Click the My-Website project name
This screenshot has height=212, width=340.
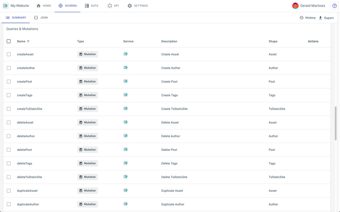coord(20,6)
